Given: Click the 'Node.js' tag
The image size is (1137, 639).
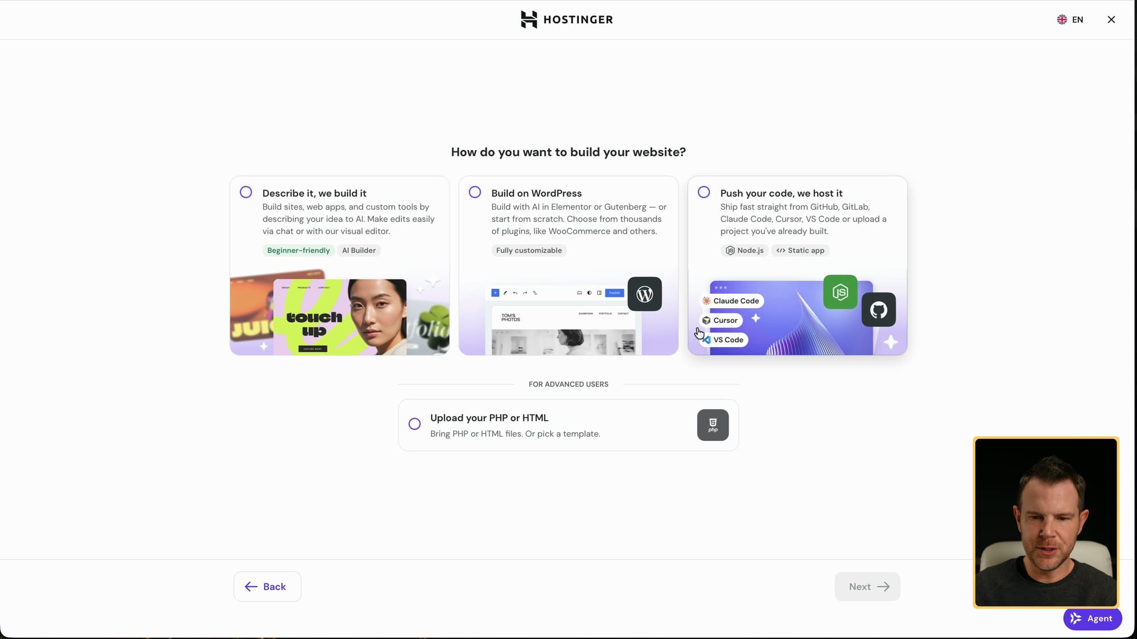Looking at the screenshot, I should [x=745, y=250].
